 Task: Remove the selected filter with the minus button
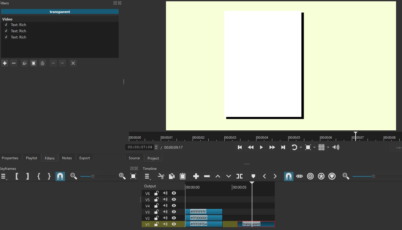pos(14,63)
